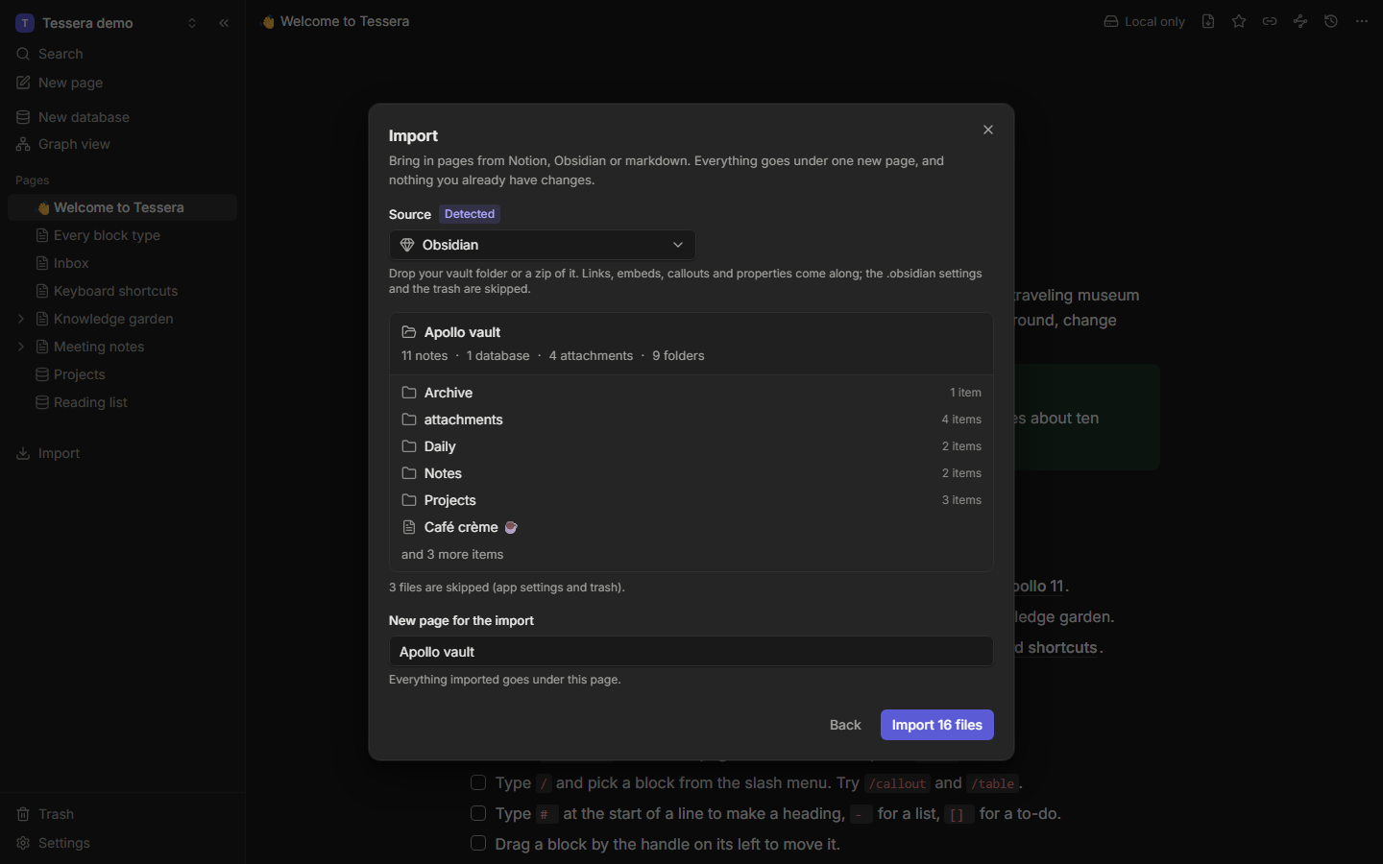Open the Obsidian source dropdown
The image size is (1383, 864).
coord(543,245)
